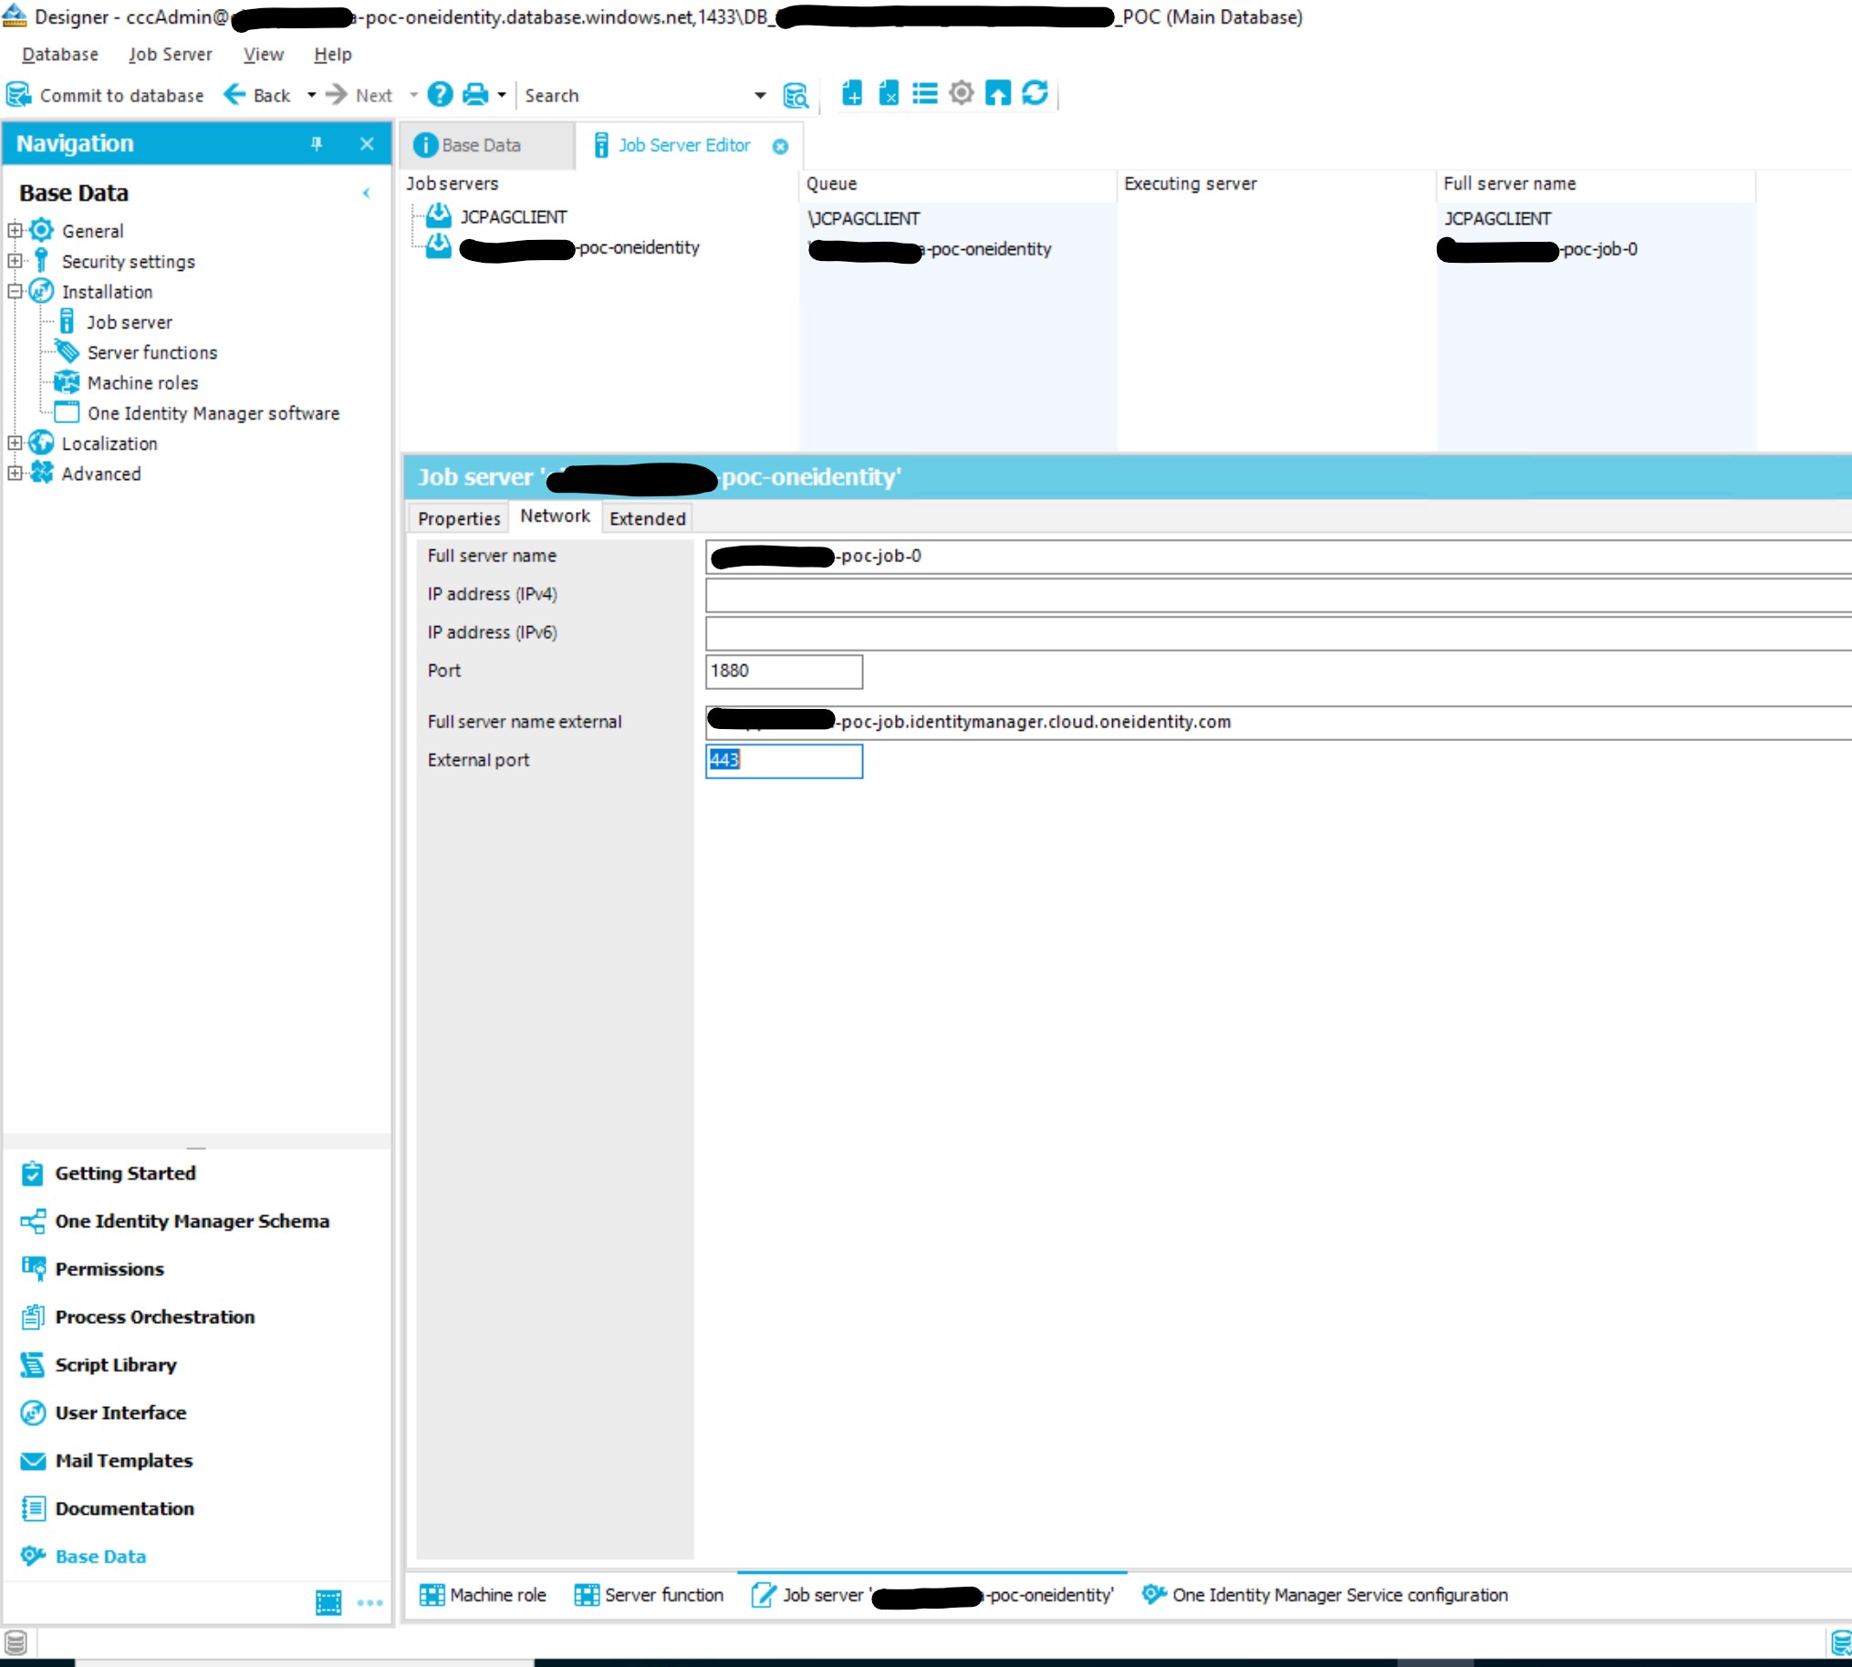Viewport: 1852px width, 1667px height.
Task: Select Job server in the navigation tree
Action: point(130,322)
